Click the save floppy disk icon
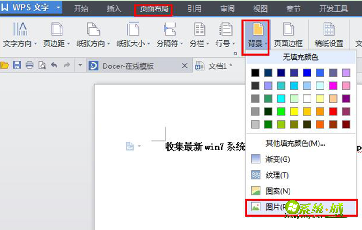The height and width of the screenshot is (230, 362). coord(17,65)
